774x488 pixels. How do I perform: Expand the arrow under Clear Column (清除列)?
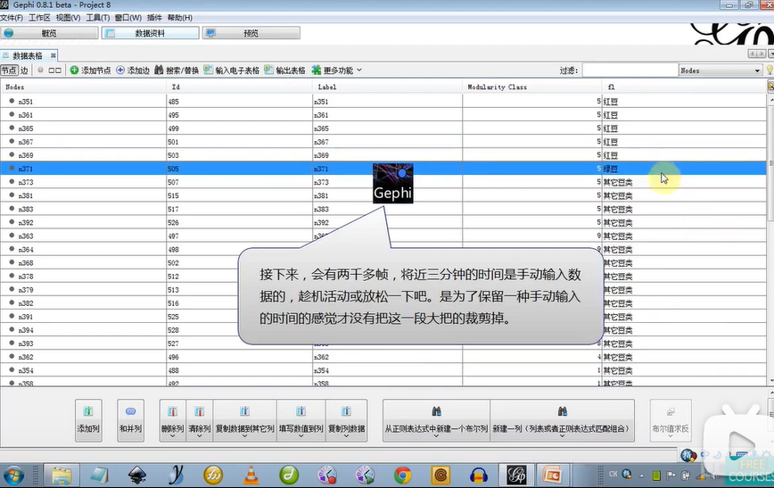(x=200, y=436)
